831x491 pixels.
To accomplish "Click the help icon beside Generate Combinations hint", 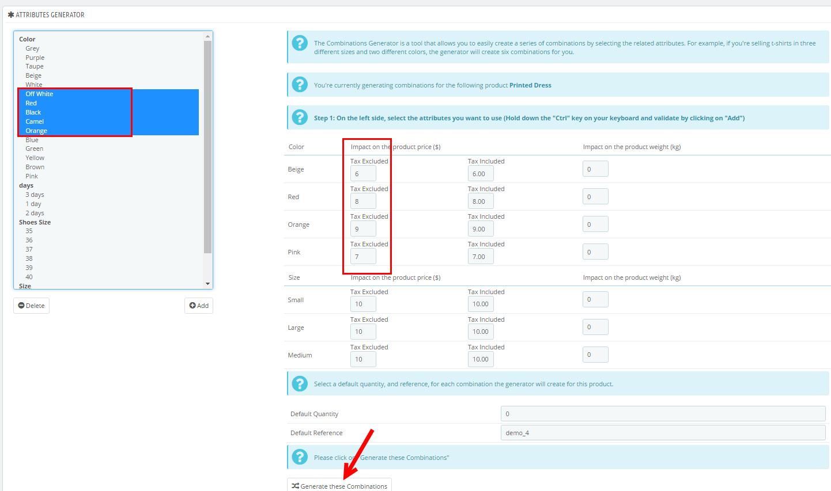I will click(300, 456).
